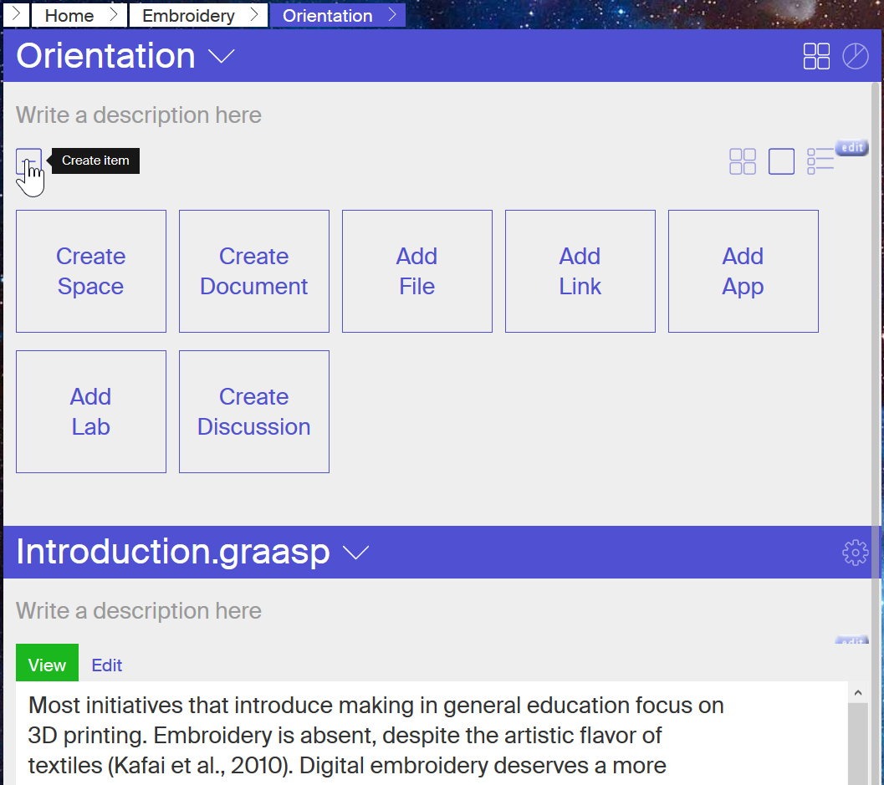Click the Create Document tile

(x=254, y=271)
